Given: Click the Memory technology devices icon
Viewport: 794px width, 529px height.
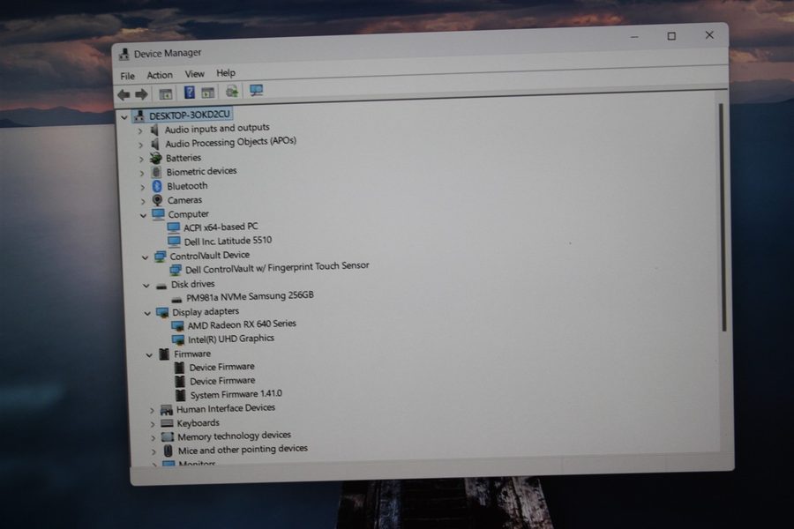Looking at the screenshot, I should click(167, 436).
